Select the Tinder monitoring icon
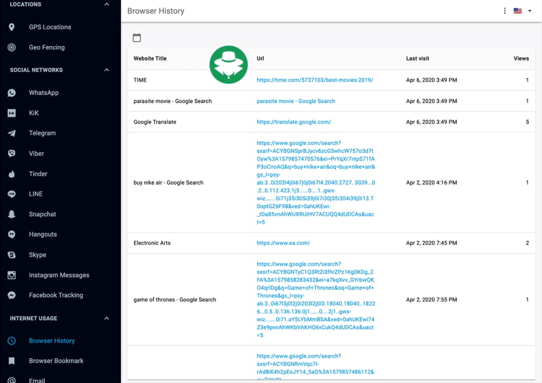Screen dimensions: 542x383 pos(12,173)
